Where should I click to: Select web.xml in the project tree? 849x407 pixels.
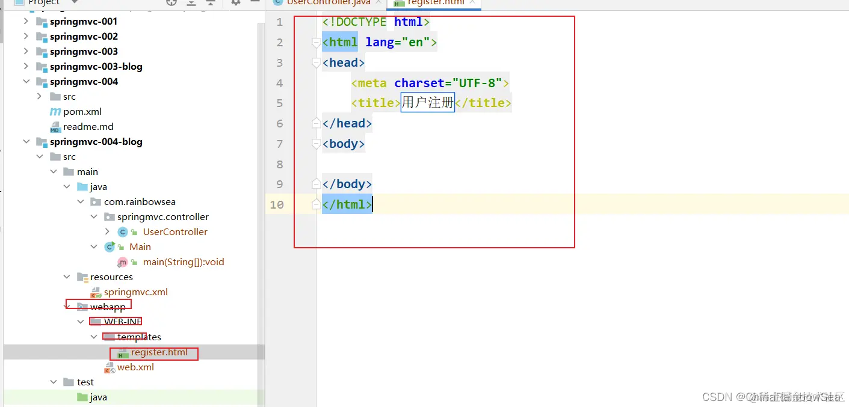[135, 367]
